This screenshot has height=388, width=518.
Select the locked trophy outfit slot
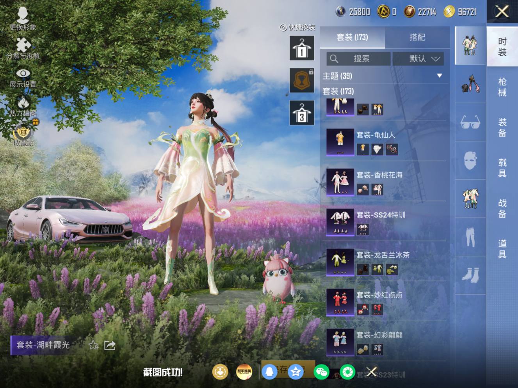click(x=302, y=80)
